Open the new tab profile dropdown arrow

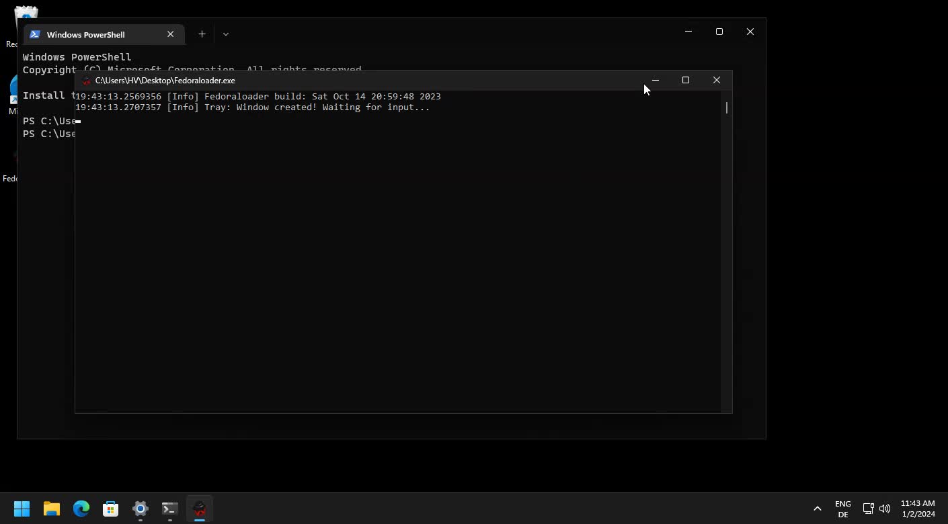tap(226, 34)
